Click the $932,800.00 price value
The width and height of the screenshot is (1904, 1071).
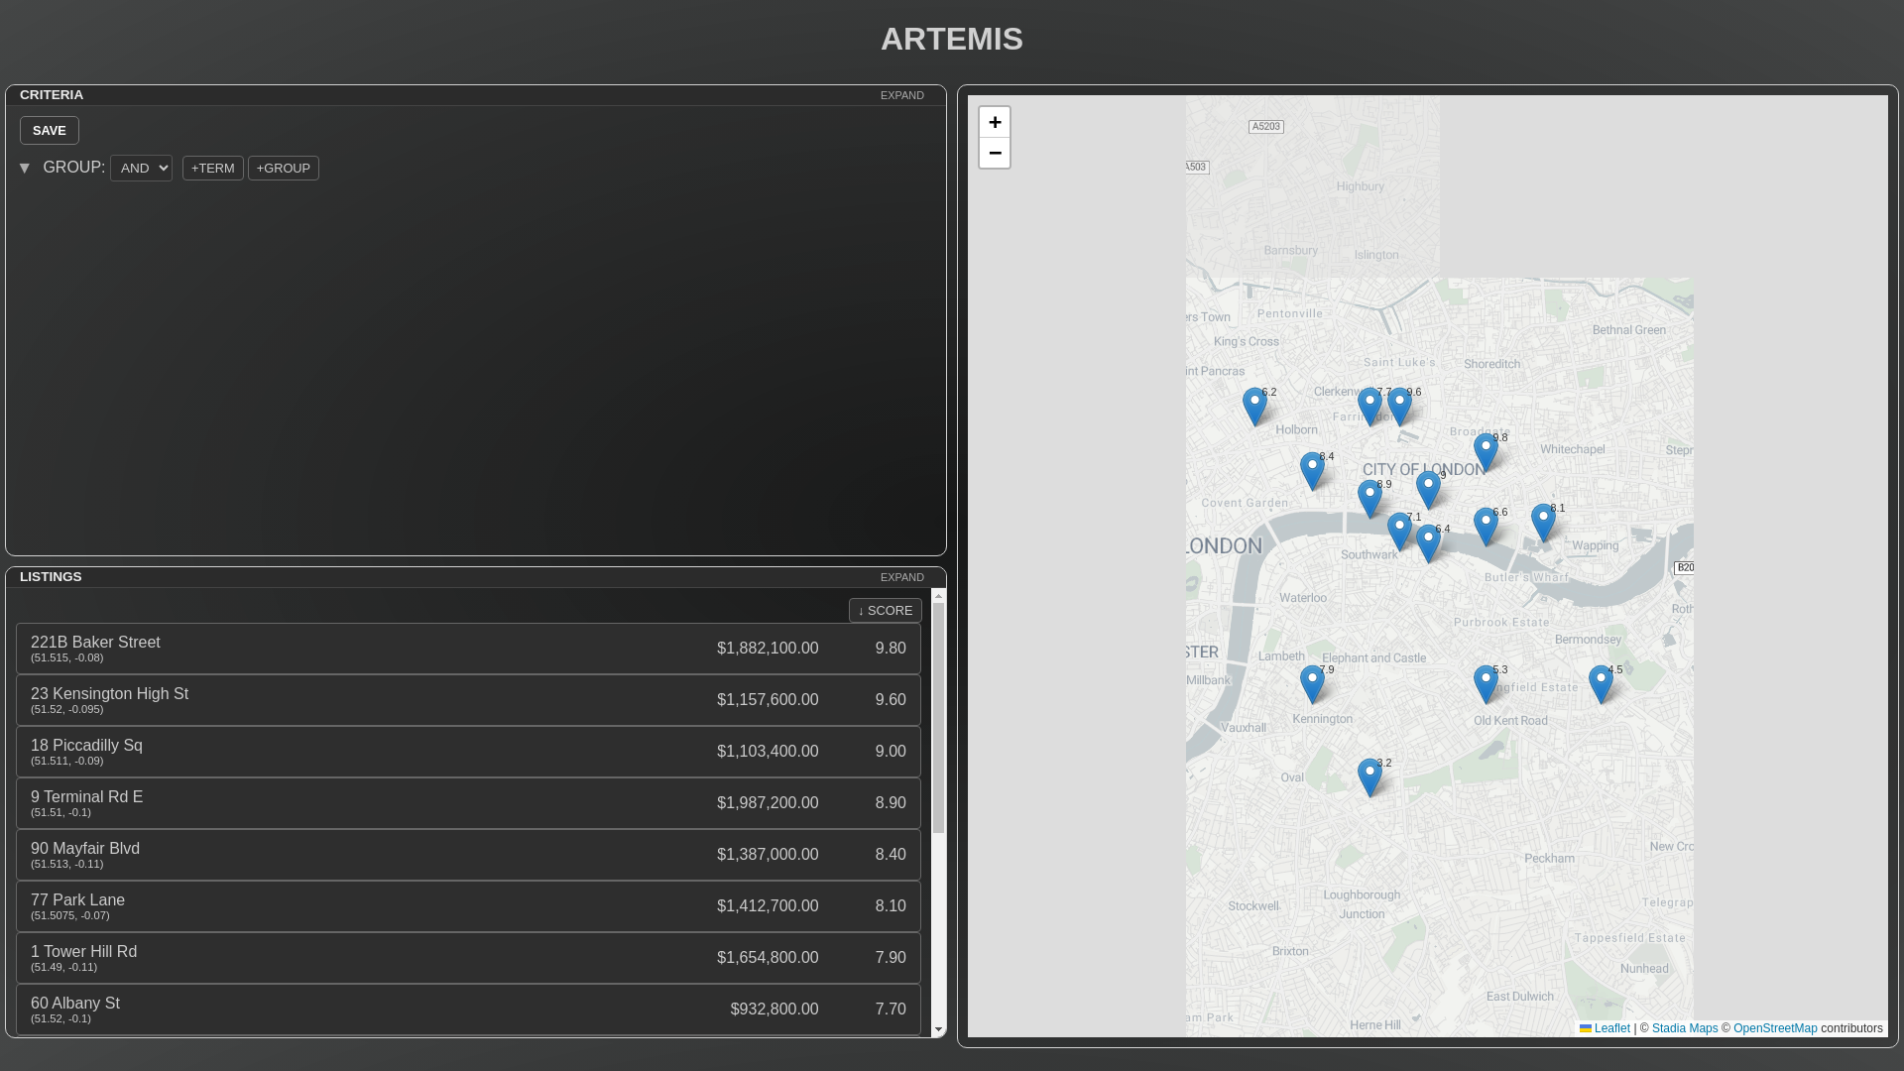pyautogui.click(x=774, y=1010)
